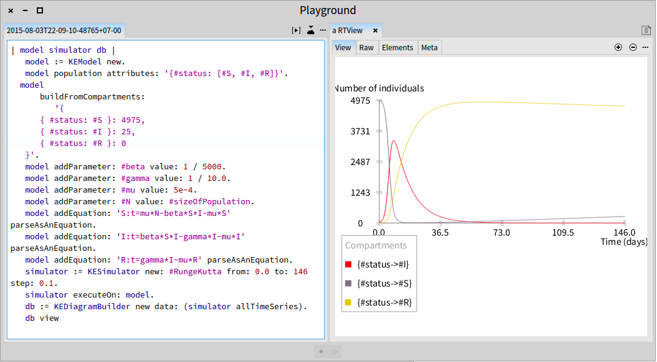The image size is (657, 362).
Task: Switch to the Elements tab
Action: tap(397, 48)
